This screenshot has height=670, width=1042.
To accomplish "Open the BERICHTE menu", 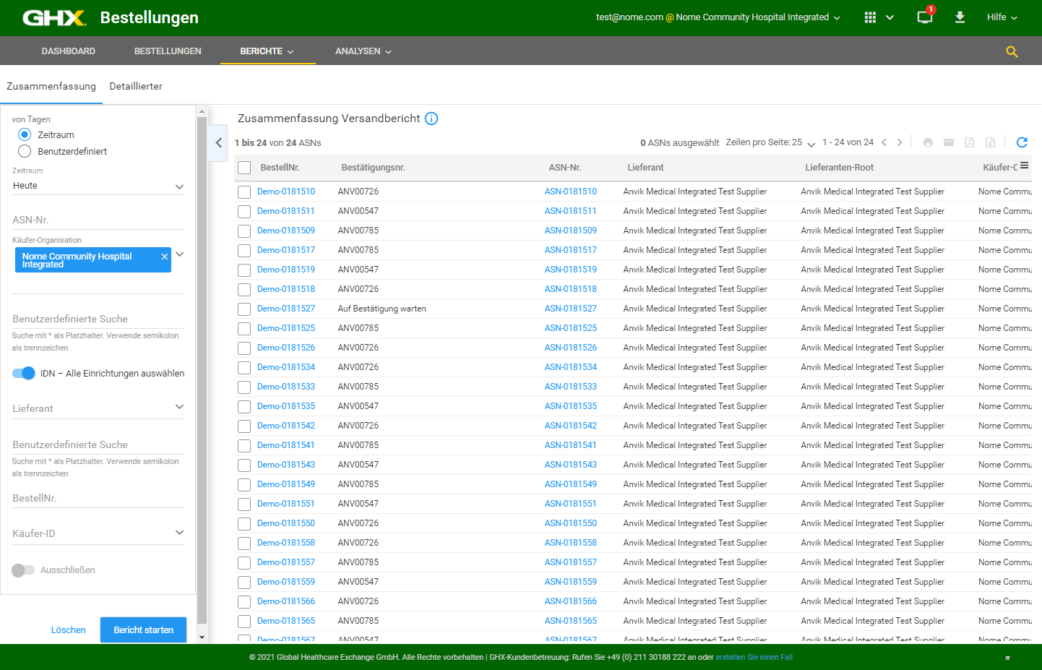I will coord(267,51).
